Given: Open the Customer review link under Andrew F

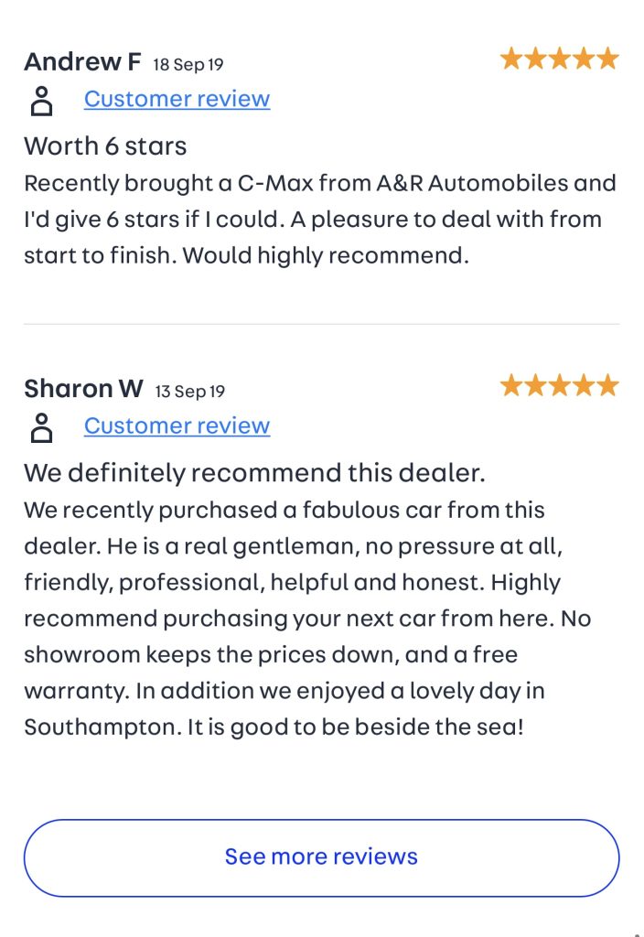Looking at the screenshot, I should [177, 99].
